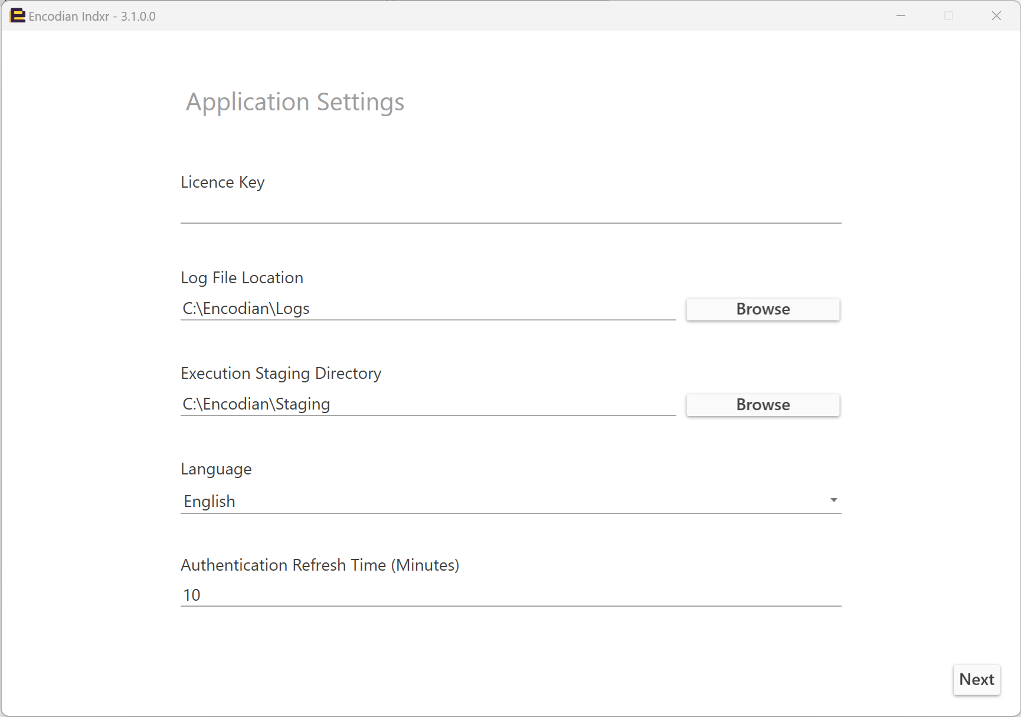Browse for the Execution Staging Directory

coord(763,405)
